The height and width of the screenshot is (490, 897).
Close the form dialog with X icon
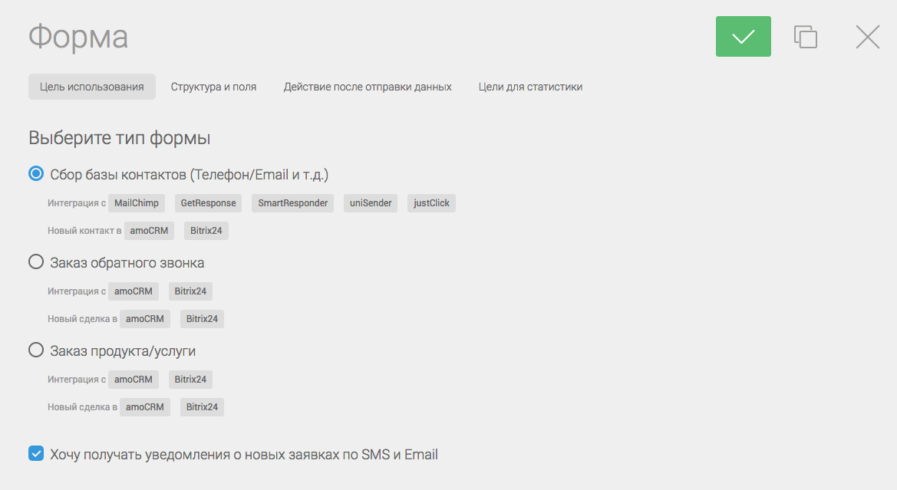[x=867, y=37]
